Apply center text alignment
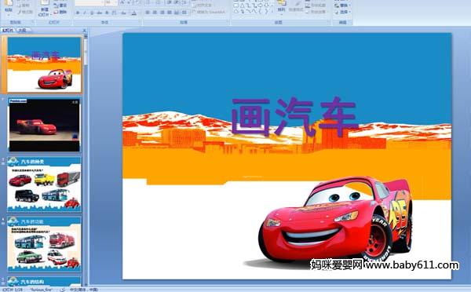471x292 pixels. (x=155, y=13)
